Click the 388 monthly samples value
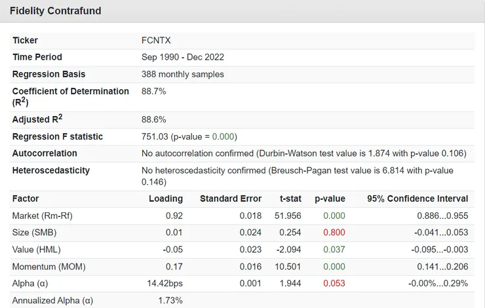 (x=183, y=75)
